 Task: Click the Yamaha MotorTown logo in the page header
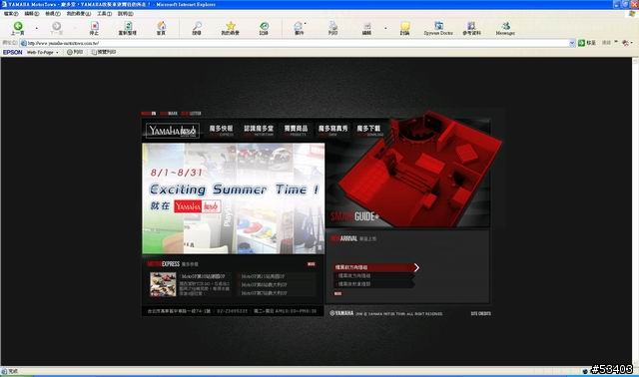173,131
